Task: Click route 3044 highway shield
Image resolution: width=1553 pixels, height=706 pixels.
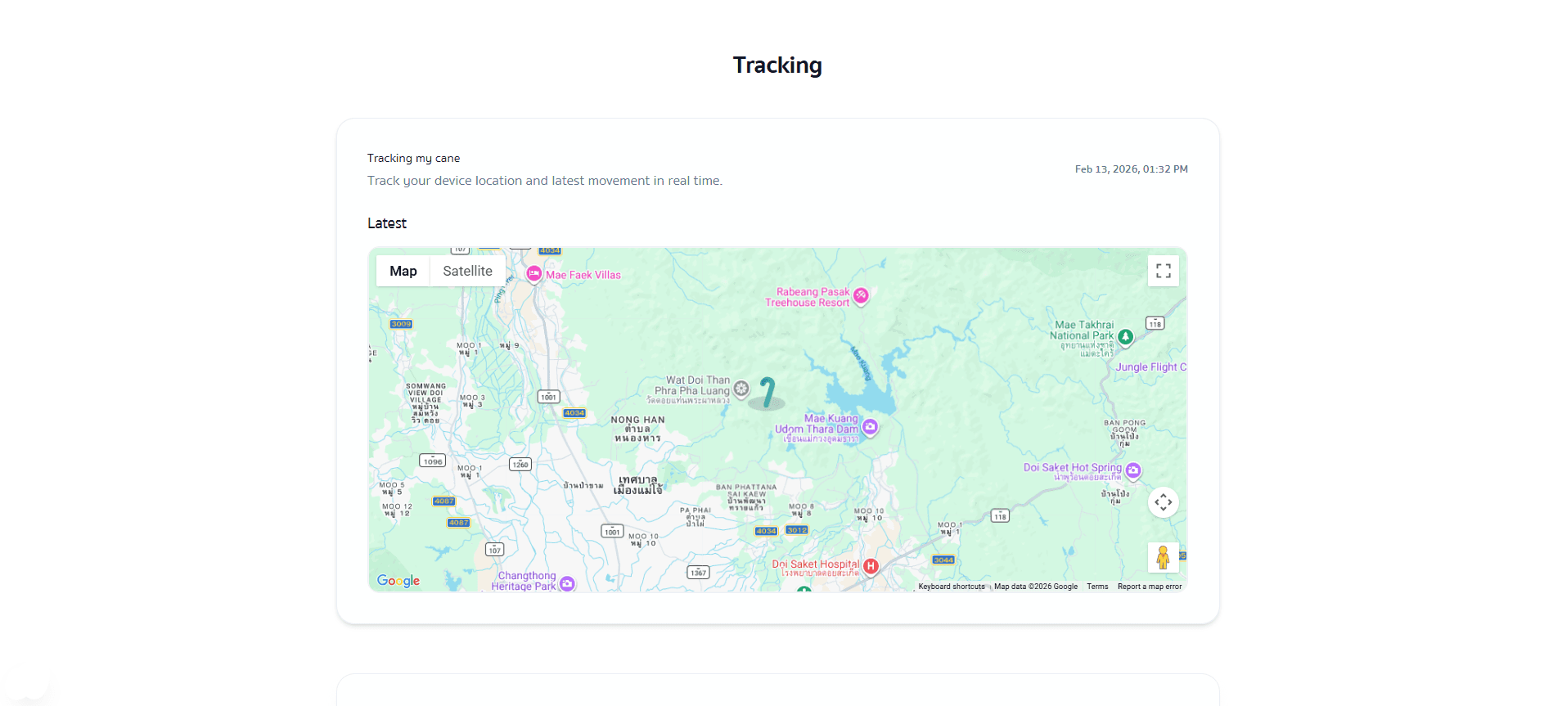Action: [x=943, y=560]
